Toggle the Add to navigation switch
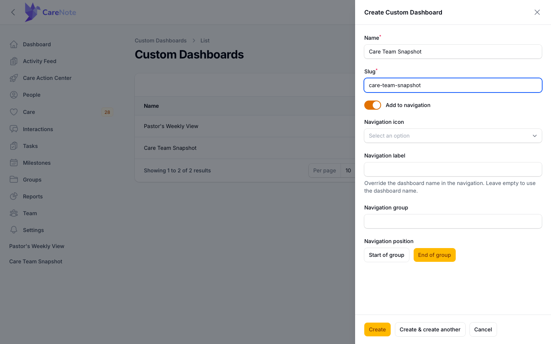 click(373, 105)
